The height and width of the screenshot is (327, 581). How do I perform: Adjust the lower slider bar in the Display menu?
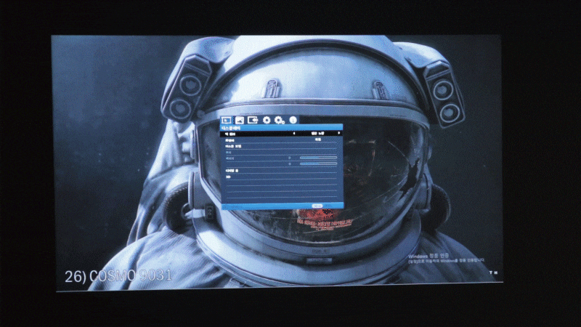coord(318,163)
